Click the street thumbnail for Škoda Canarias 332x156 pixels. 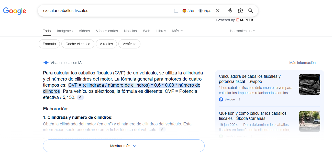coord(310,121)
